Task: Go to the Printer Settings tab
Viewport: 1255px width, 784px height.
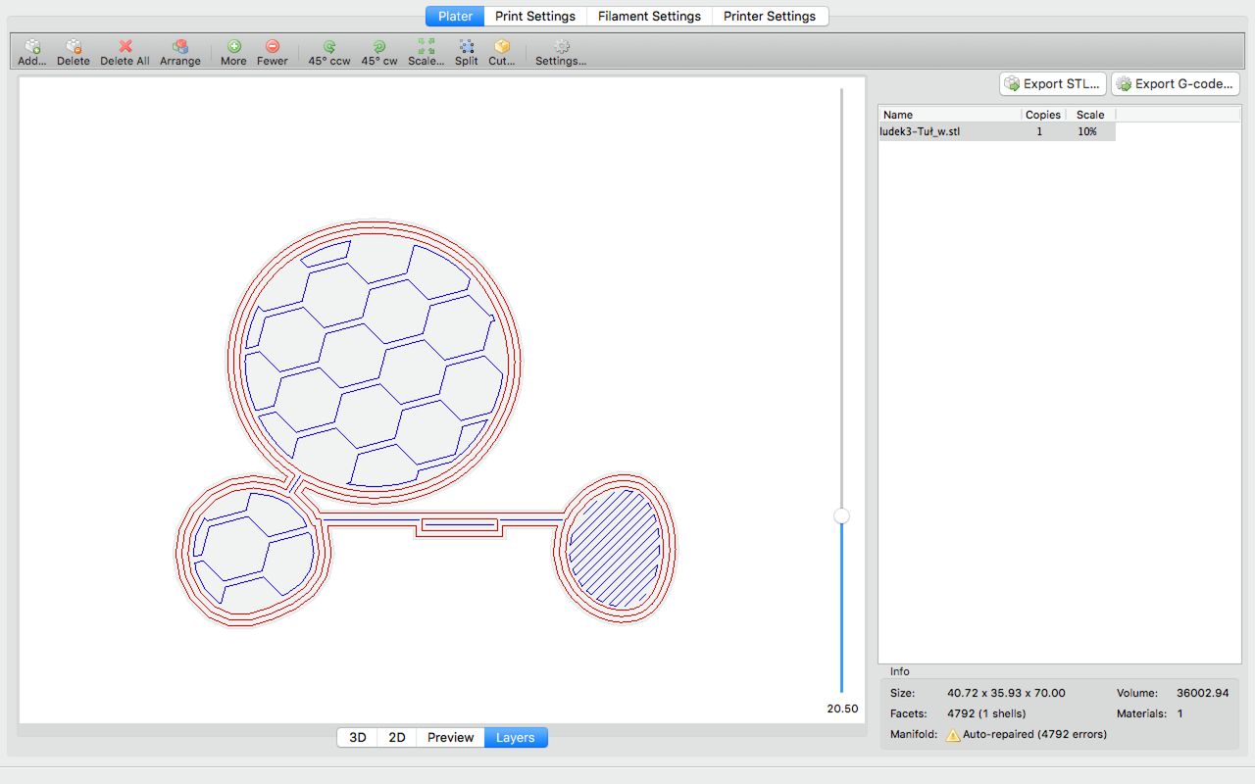Action: (770, 17)
